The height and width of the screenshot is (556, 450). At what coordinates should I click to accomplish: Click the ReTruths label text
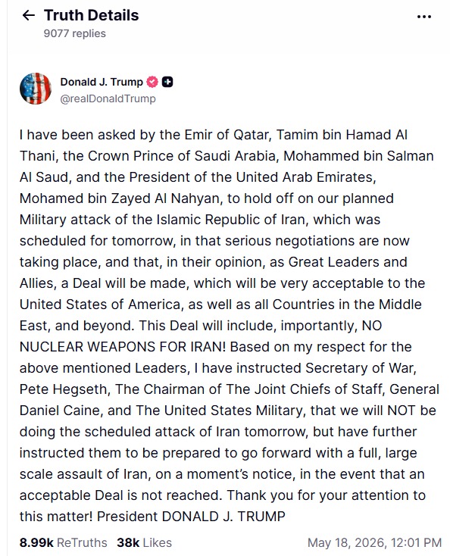(x=82, y=542)
